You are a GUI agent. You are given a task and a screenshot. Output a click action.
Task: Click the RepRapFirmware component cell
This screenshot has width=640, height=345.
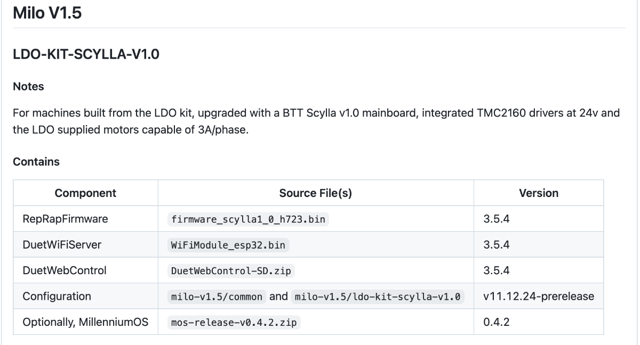(x=86, y=219)
